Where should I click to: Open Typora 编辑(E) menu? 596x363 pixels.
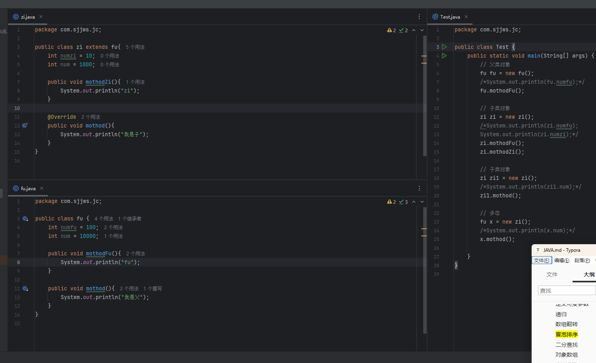(x=561, y=261)
